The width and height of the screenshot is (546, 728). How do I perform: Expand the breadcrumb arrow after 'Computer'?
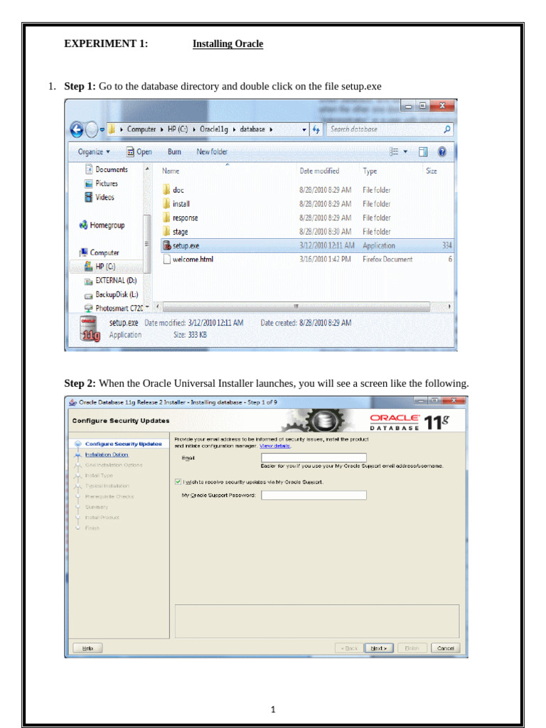point(161,129)
